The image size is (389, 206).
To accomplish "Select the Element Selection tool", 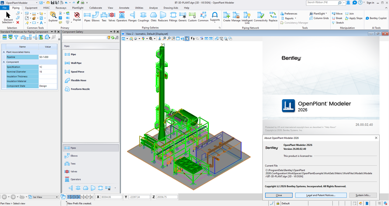I will click(x=8, y=17).
